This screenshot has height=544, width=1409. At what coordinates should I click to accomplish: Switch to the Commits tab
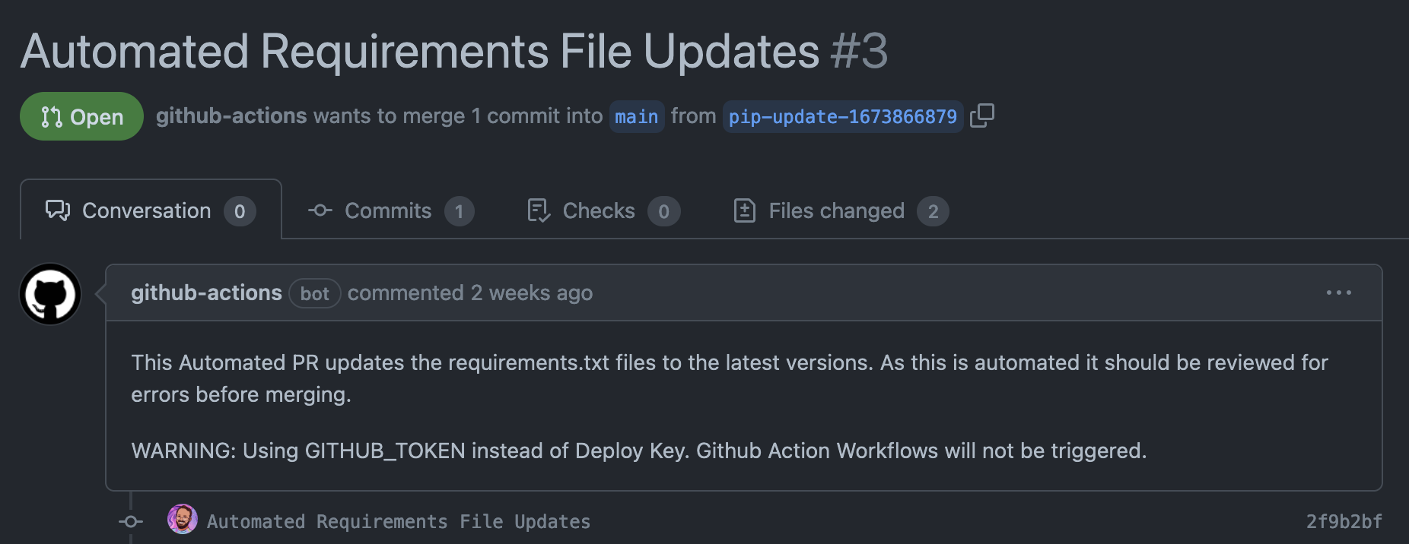point(387,210)
